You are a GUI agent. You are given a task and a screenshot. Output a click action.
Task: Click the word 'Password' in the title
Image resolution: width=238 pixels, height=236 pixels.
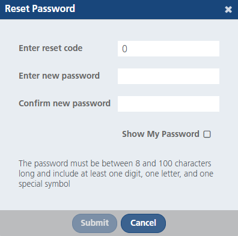(53, 9)
